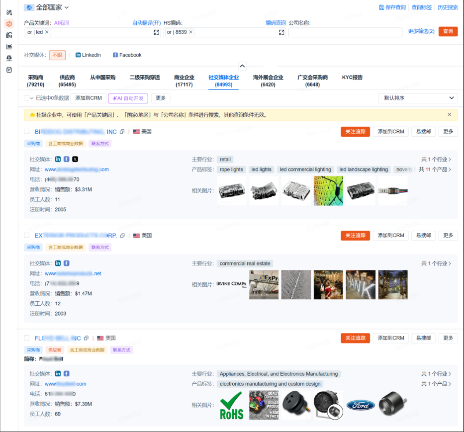Check the first company's selection checkbox
This screenshot has width=464, height=432.
[27, 132]
